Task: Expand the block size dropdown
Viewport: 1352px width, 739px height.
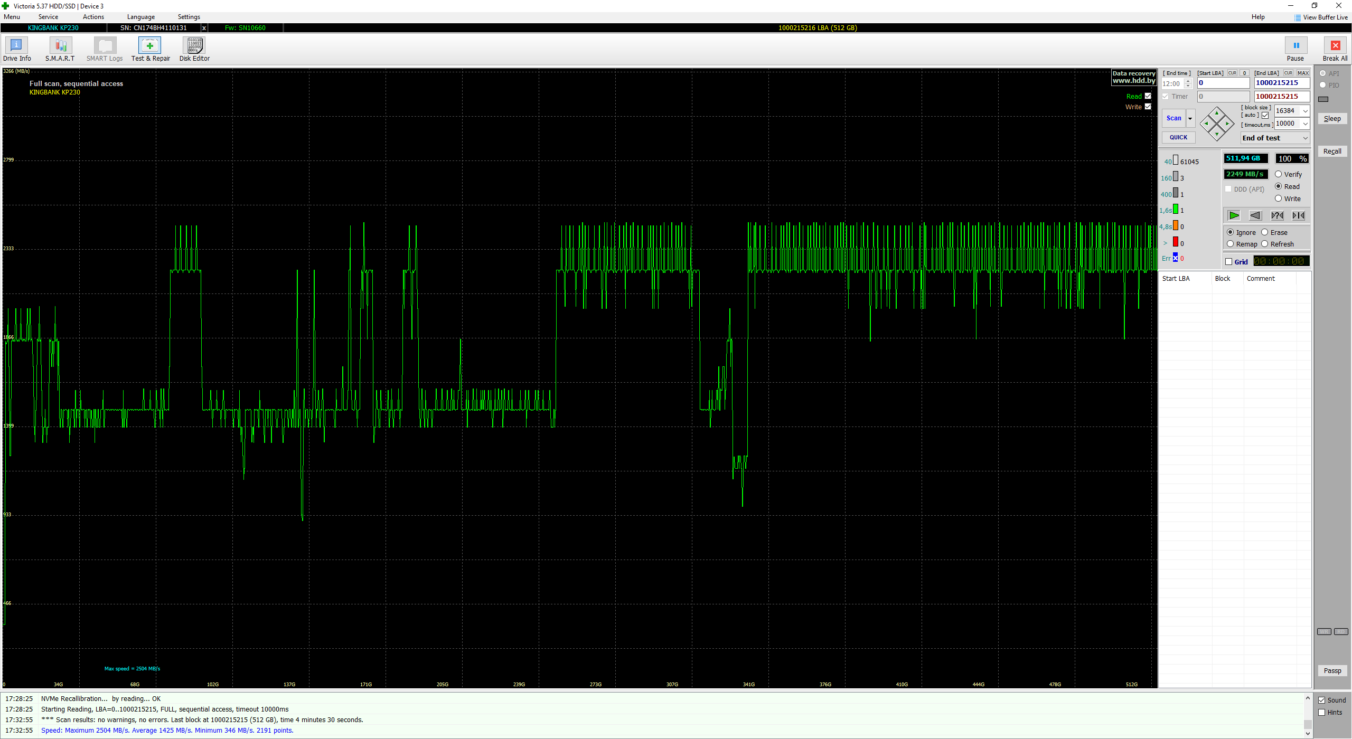Action: 1305,111
